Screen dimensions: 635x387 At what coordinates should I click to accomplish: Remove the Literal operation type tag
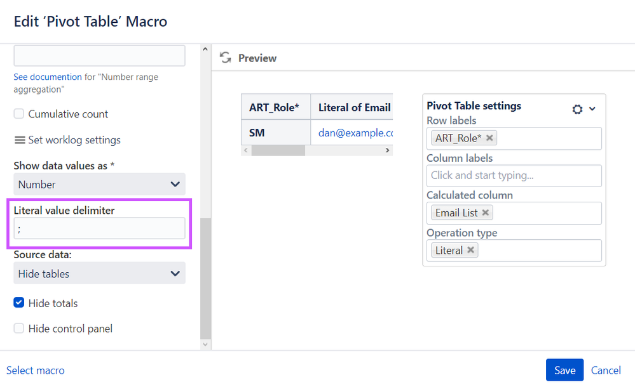tap(470, 250)
